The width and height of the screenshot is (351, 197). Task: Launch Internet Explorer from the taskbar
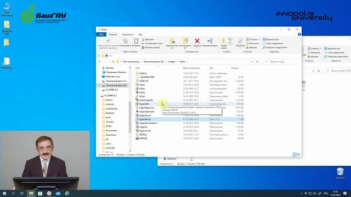67,193
